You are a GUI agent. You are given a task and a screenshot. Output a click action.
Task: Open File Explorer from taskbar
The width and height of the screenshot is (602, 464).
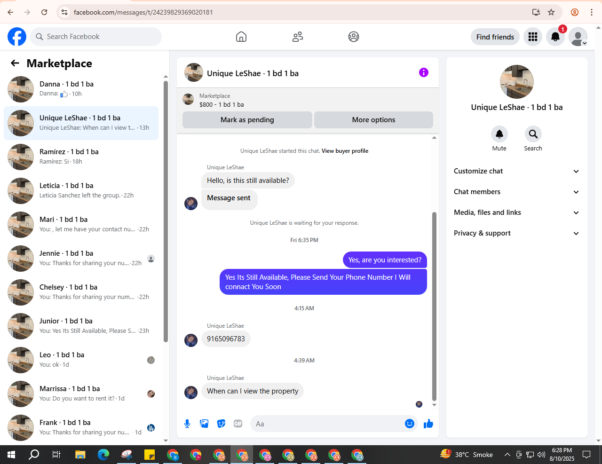tap(80, 455)
